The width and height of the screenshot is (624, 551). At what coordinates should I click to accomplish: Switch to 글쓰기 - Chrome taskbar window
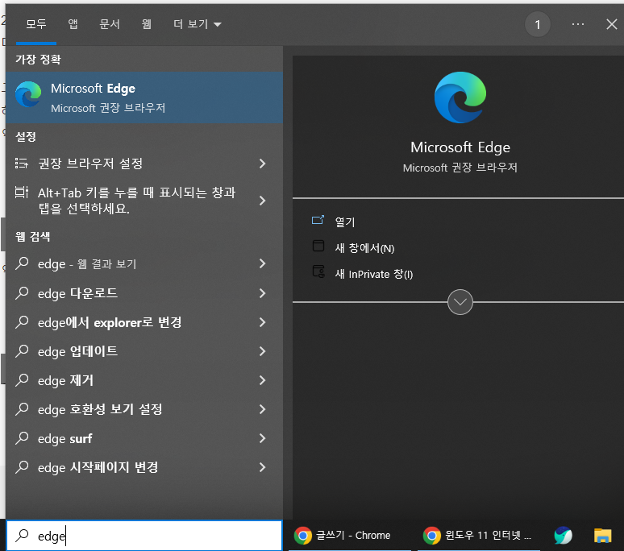349,536
